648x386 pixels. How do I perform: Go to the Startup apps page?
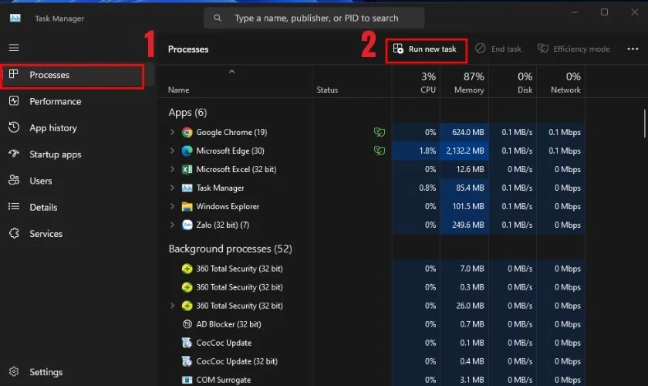point(56,154)
